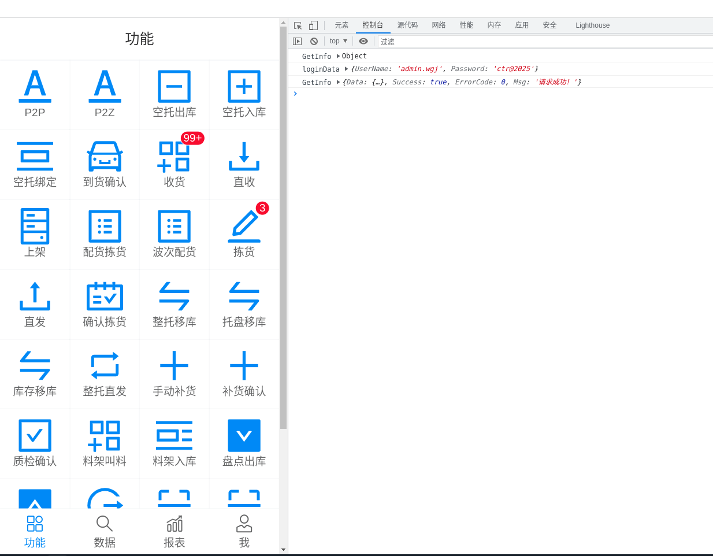Switch to the 网络 DevTools tab
The height and width of the screenshot is (556, 713).
pyautogui.click(x=439, y=25)
